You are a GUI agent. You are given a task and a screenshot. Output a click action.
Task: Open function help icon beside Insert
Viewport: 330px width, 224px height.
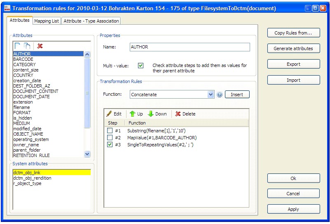220,95
